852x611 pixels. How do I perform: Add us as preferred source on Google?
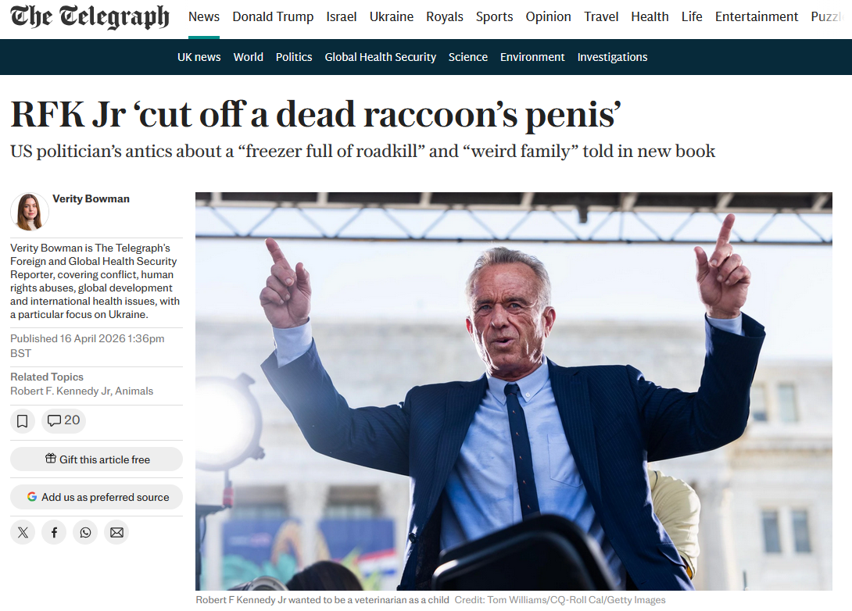[97, 497]
